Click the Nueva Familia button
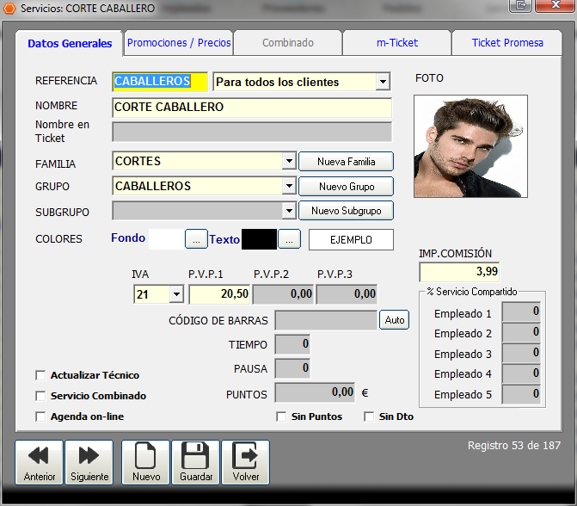 [346, 162]
